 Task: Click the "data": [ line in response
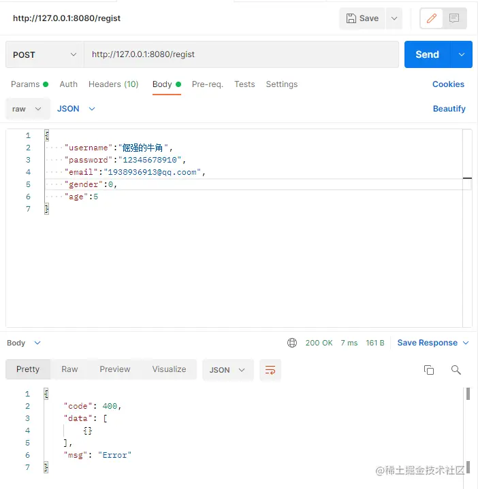tap(86, 418)
